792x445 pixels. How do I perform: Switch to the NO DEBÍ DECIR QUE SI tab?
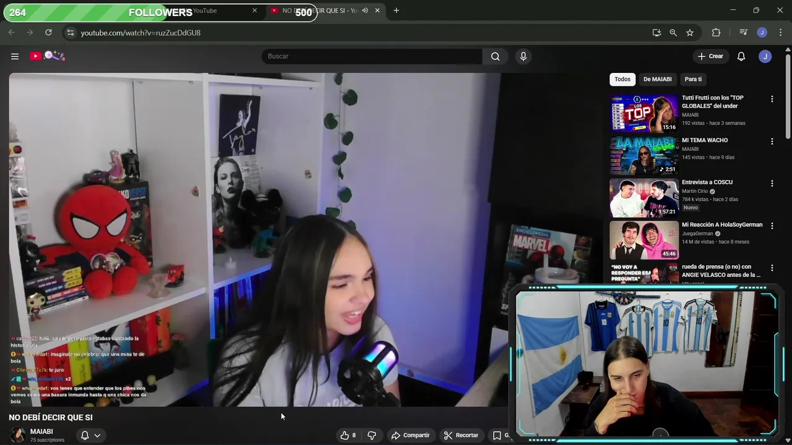tap(319, 11)
